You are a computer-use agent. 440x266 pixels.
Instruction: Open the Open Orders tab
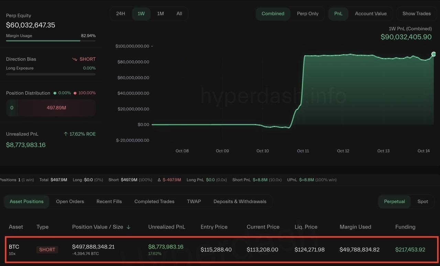[70, 201]
